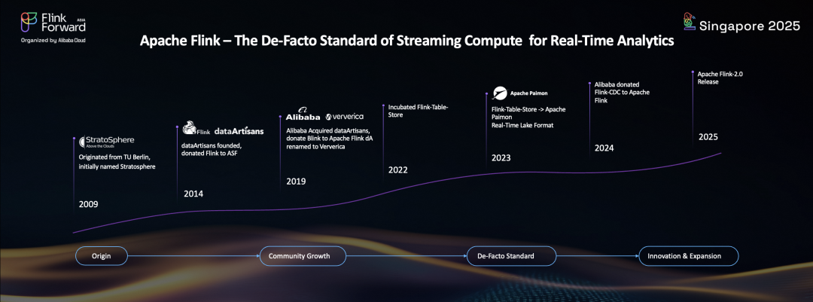Click the dataArtisans logo

click(x=239, y=131)
